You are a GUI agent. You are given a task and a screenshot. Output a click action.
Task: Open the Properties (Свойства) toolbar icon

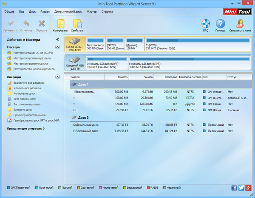click(x=77, y=24)
